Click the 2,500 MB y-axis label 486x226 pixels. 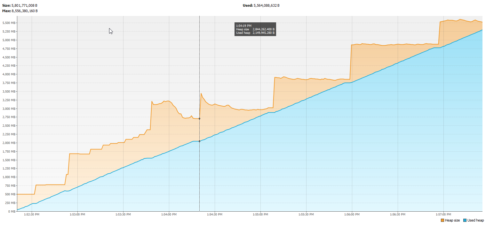pos(9,126)
